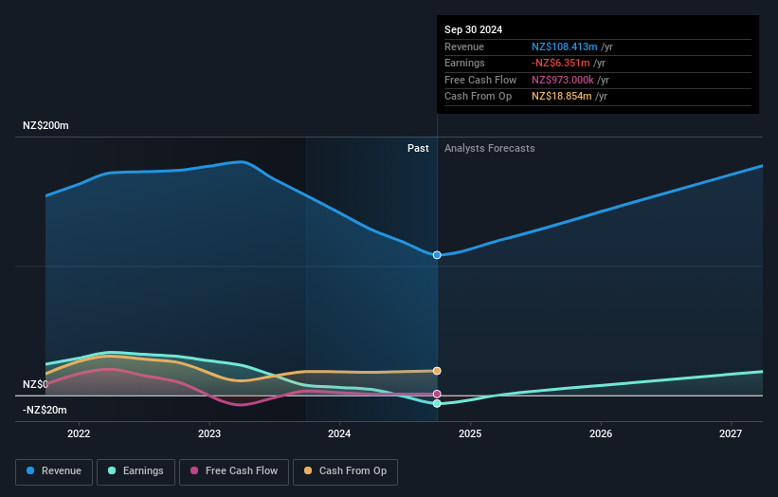This screenshot has height=497, width=778.
Task: Click the Free Cash Flow label in tooltip
Action: click(480, 80)
